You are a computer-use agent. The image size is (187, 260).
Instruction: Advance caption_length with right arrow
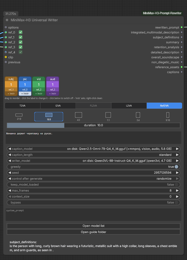[177, 155]
